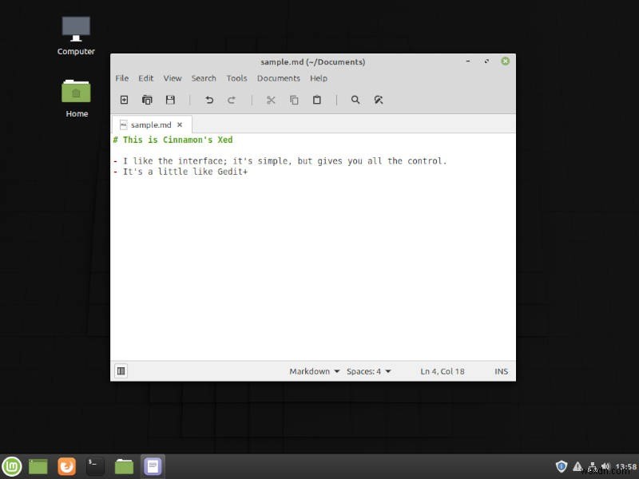The width and height of the screenshot is (639, 479).
Task: Close the sample.md tab
Action: (x=180, y=125)
